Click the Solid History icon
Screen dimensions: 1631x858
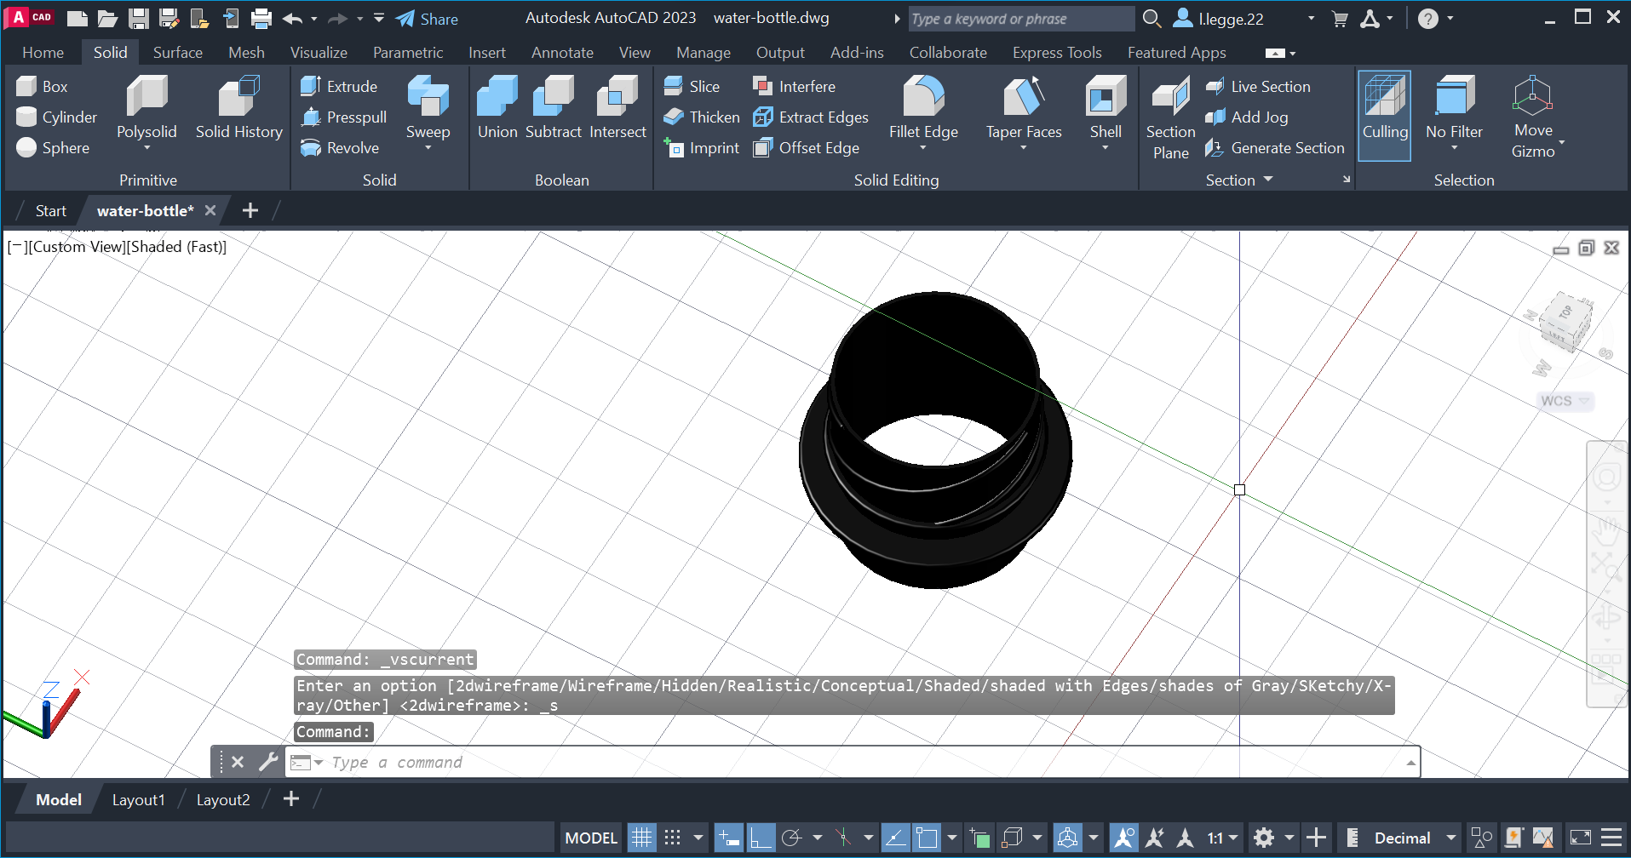click(238, 95)
